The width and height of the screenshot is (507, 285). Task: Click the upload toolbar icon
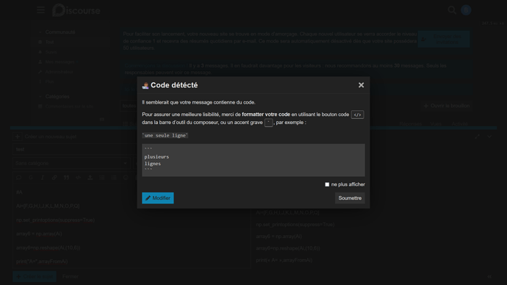point(90,178)
